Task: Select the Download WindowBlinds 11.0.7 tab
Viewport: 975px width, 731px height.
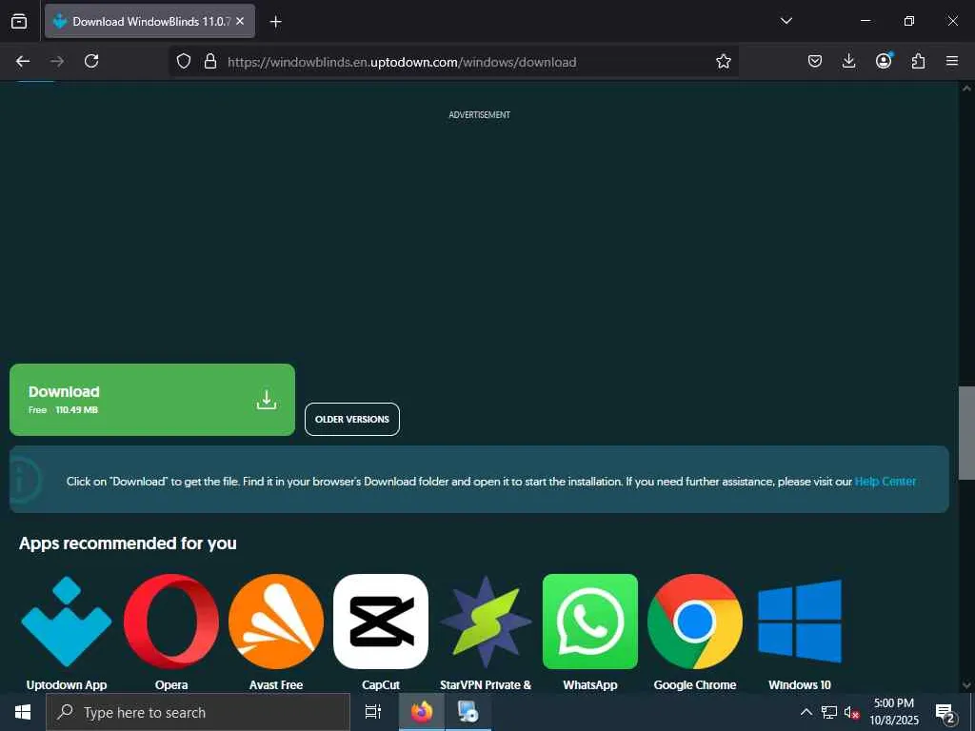Action: (x=149, y=21)
